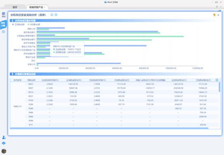224x155 pixels.
Task: Toggle the 逆回购金额 legend series
Action: pyautogui.click(x=34, y=24)
